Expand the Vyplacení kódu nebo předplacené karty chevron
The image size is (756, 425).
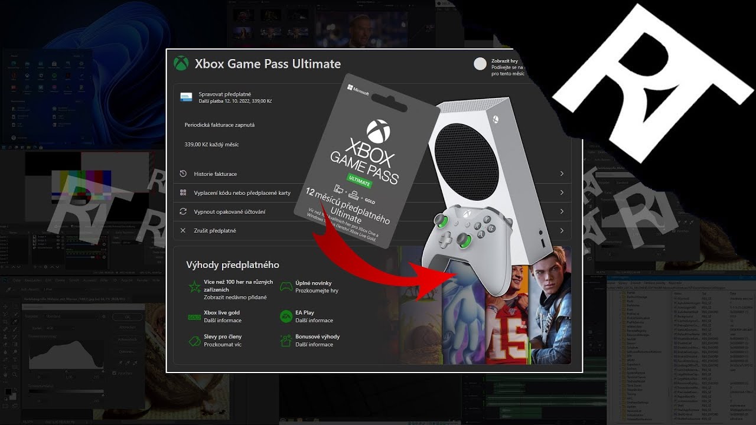pos(562,192)
